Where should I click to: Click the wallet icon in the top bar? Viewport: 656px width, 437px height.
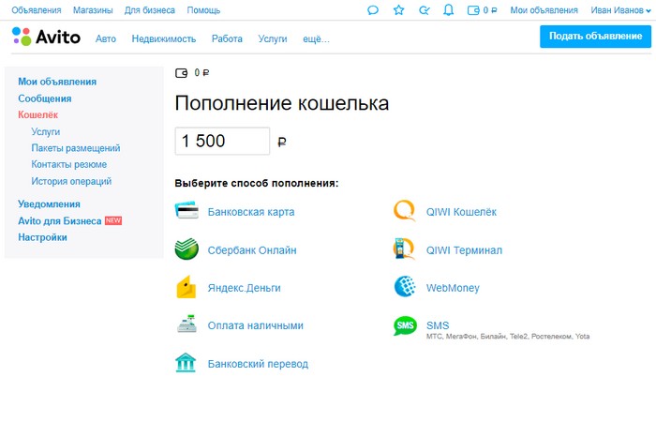coord(473,10)
